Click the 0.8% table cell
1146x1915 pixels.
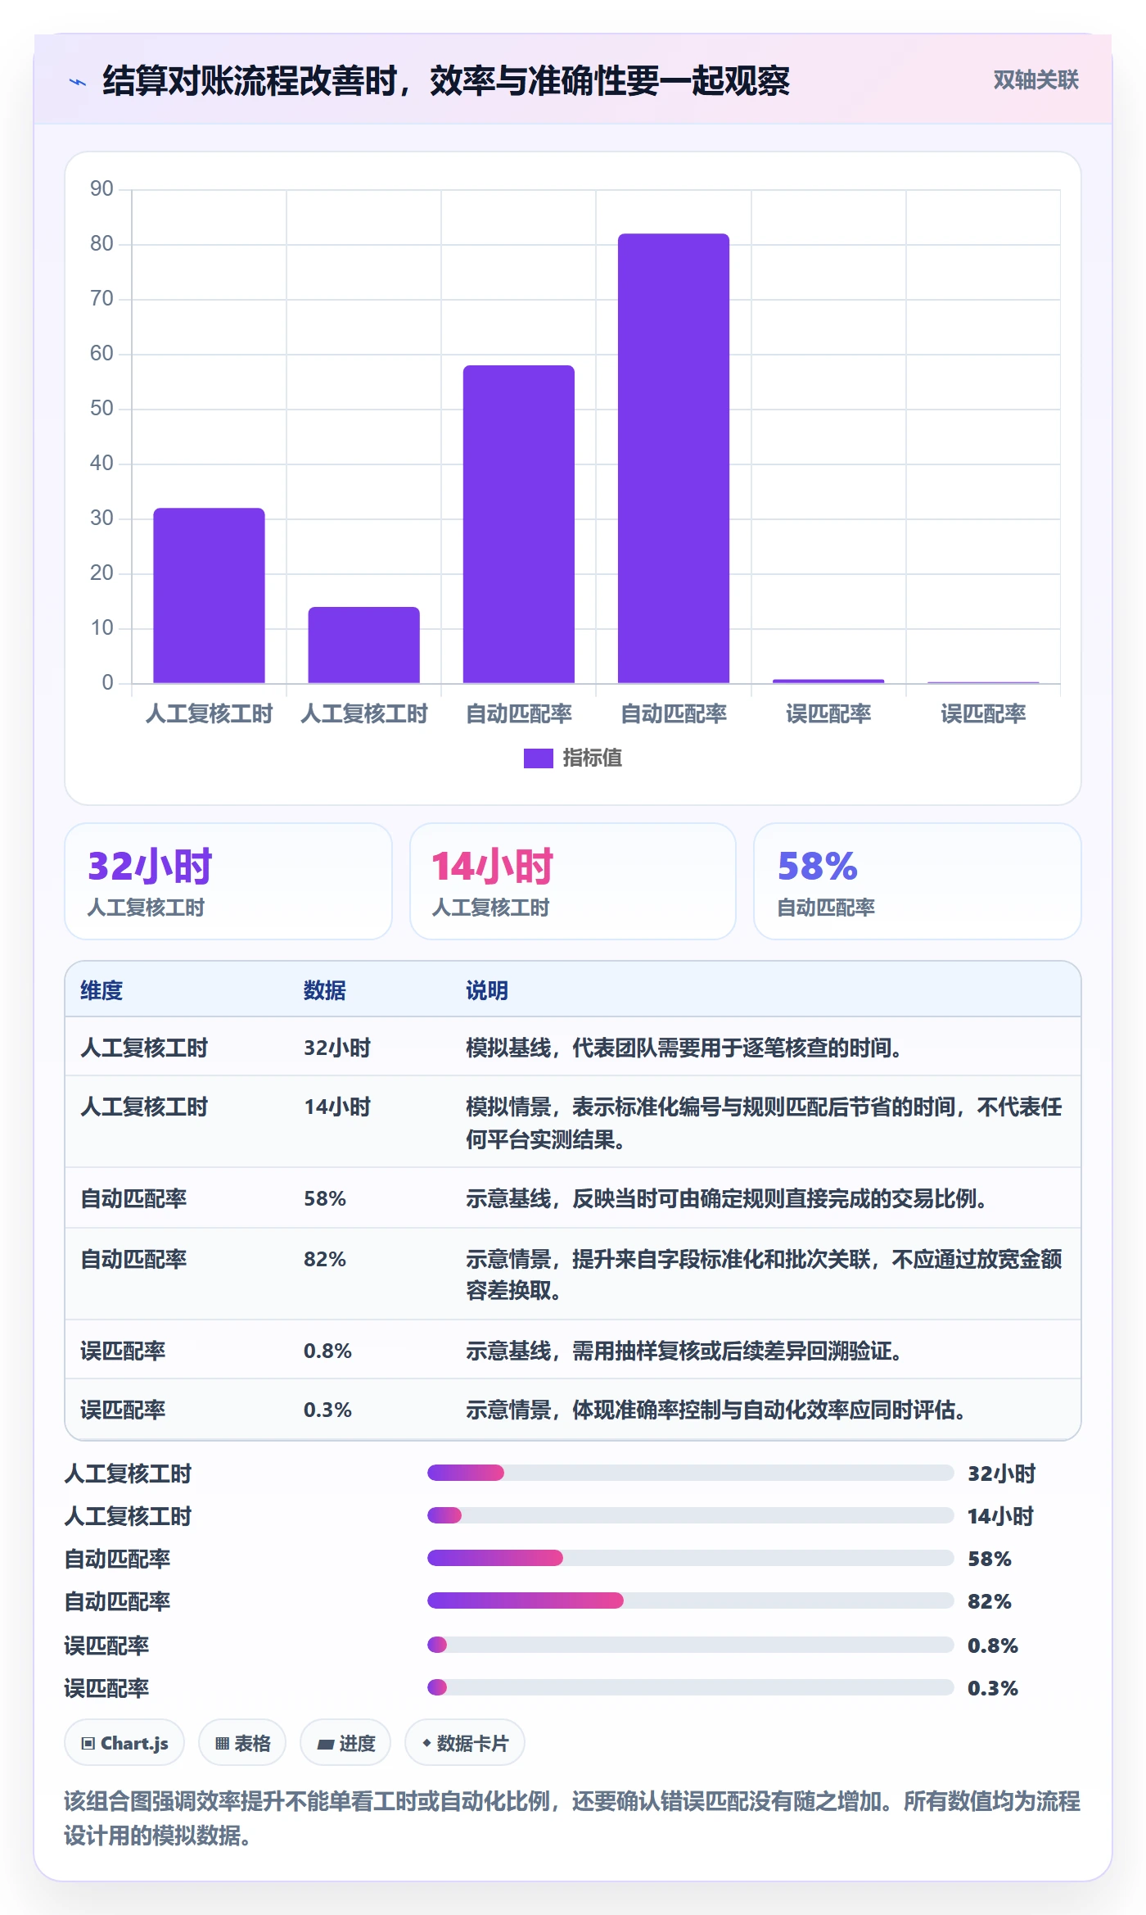click(327, 1351)
